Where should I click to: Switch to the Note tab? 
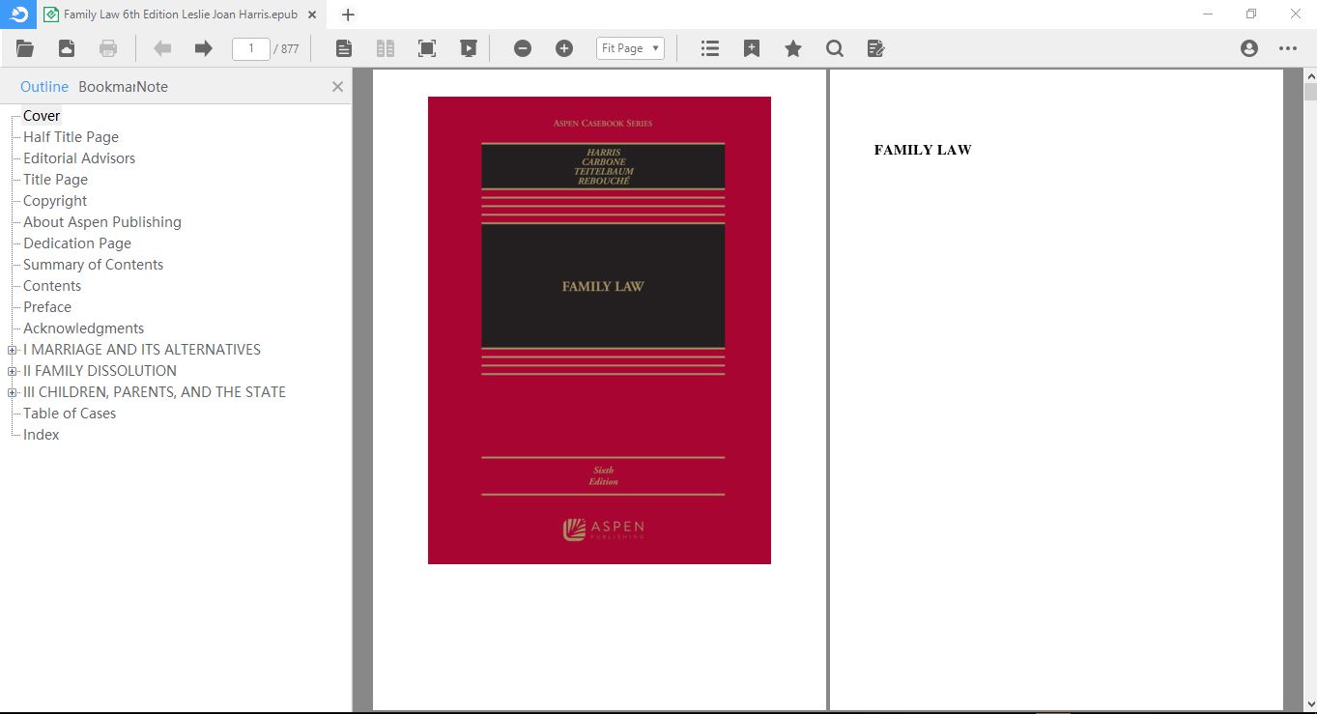(152, 87)
